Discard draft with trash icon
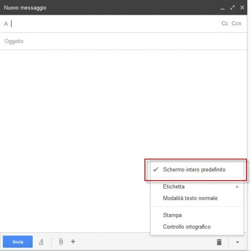 pyautogui.click(x=219, y=242)
